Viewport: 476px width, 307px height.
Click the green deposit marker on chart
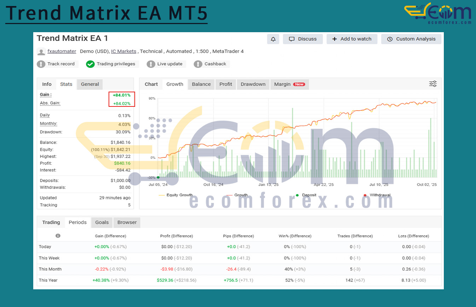158,178
